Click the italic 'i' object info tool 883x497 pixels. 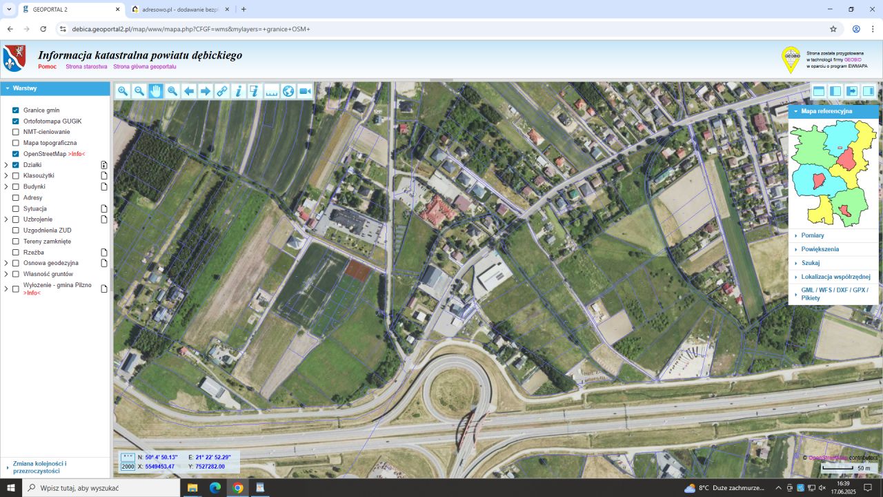(239, 91)
